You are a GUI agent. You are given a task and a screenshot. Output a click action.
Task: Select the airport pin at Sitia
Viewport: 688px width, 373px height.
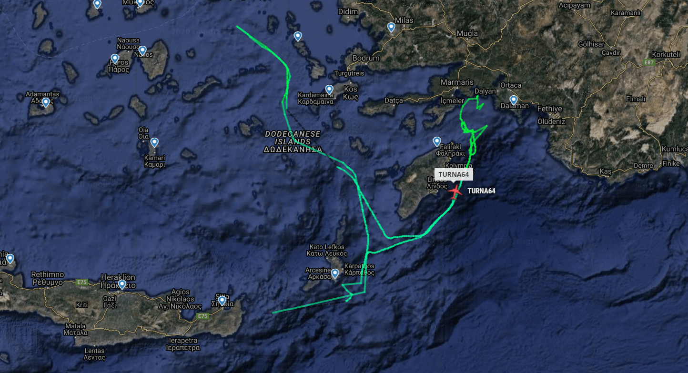click(x=222, y=301)
